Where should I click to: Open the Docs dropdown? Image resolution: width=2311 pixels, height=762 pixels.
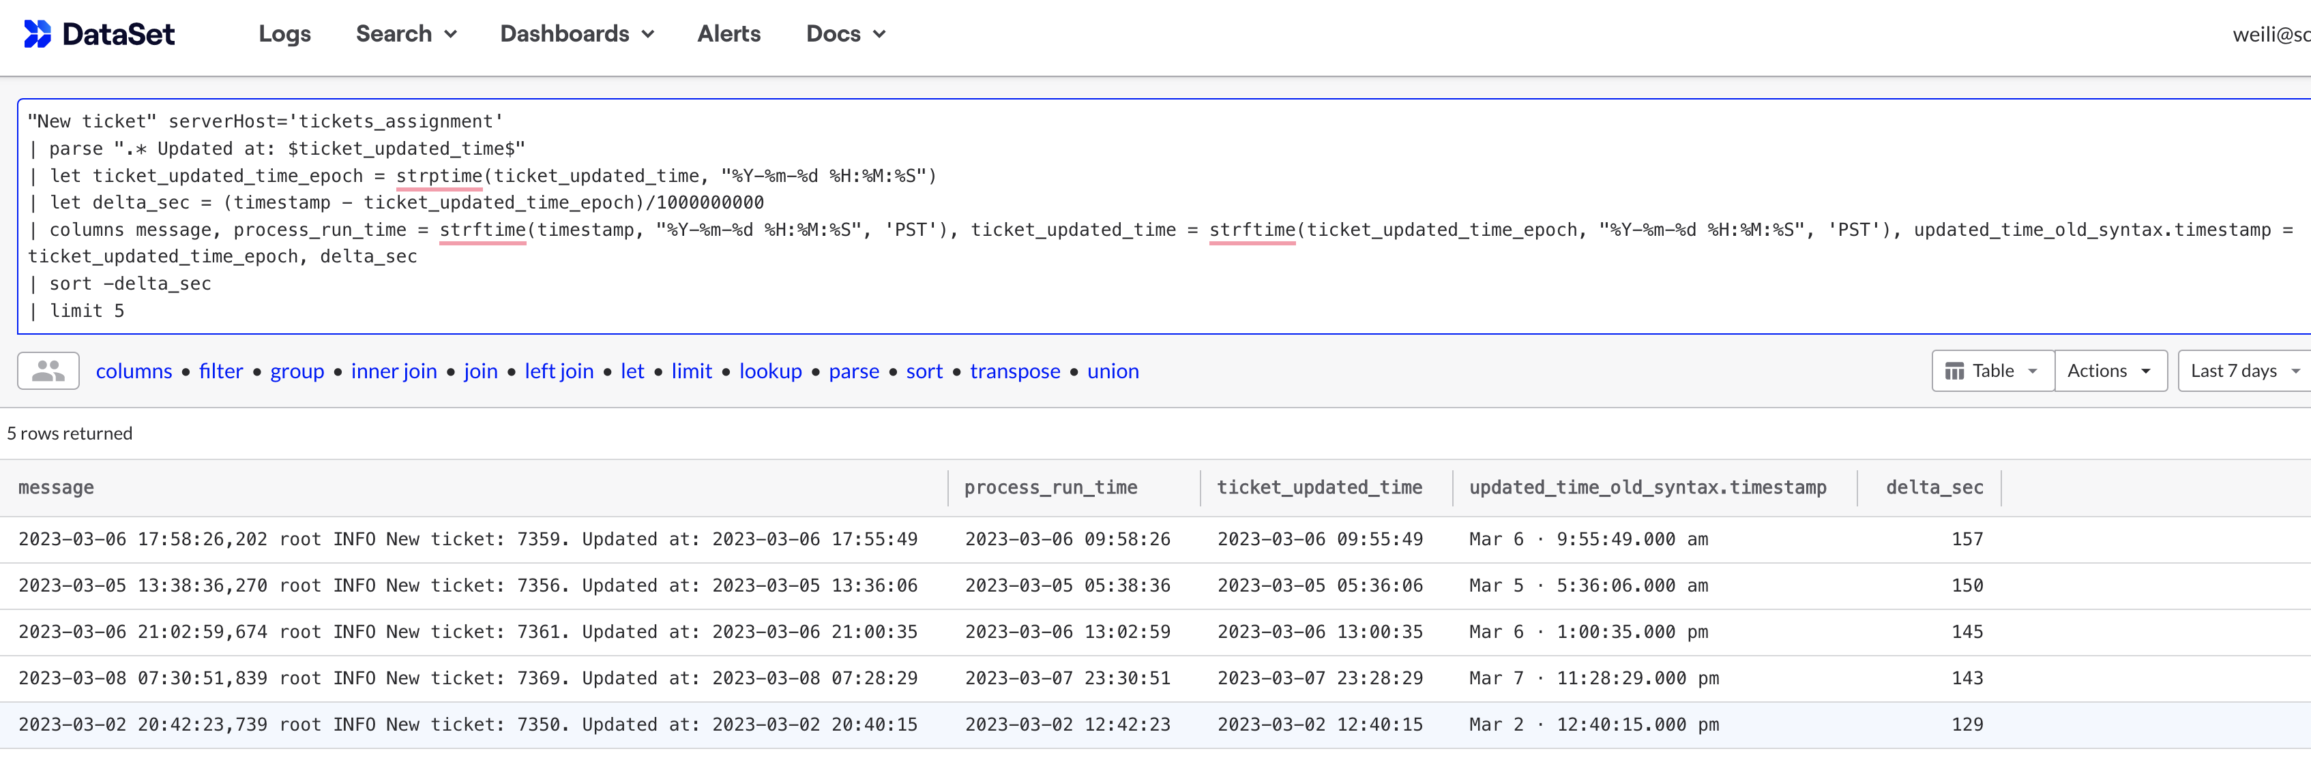coord(845,34)
